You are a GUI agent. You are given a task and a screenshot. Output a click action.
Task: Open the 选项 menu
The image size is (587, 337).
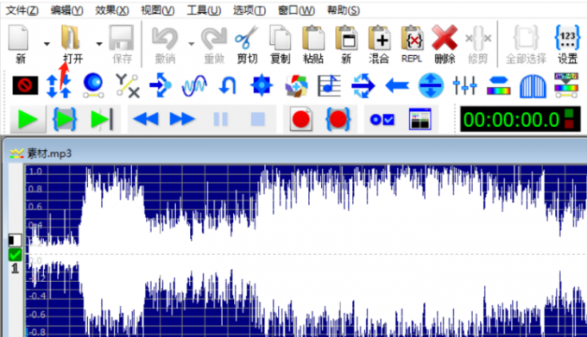point(249,10)
